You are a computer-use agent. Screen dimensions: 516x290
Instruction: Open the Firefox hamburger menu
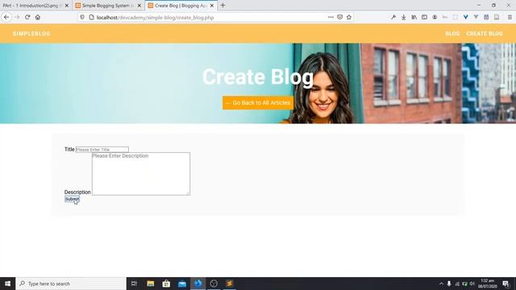click(x=510, y=17)
